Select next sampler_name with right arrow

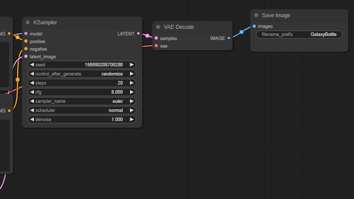point(131,101)
